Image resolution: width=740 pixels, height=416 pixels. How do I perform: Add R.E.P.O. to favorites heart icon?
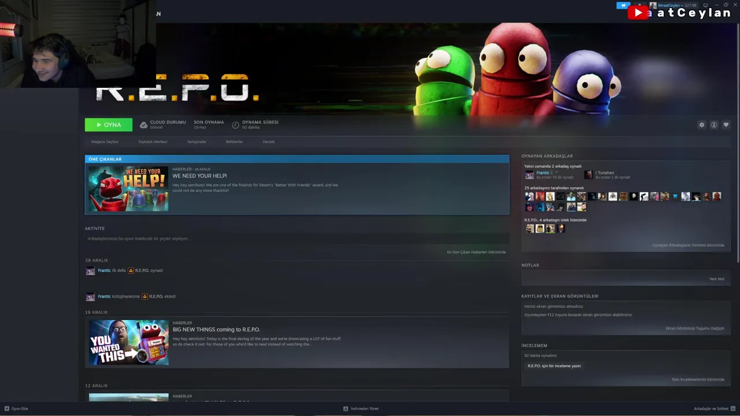point(726,125)
